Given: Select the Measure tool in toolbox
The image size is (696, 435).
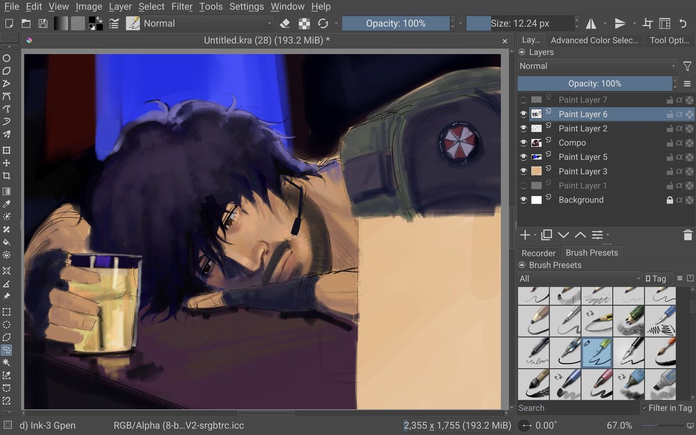Looking at the screenshot, I should (x=6, y=284).
